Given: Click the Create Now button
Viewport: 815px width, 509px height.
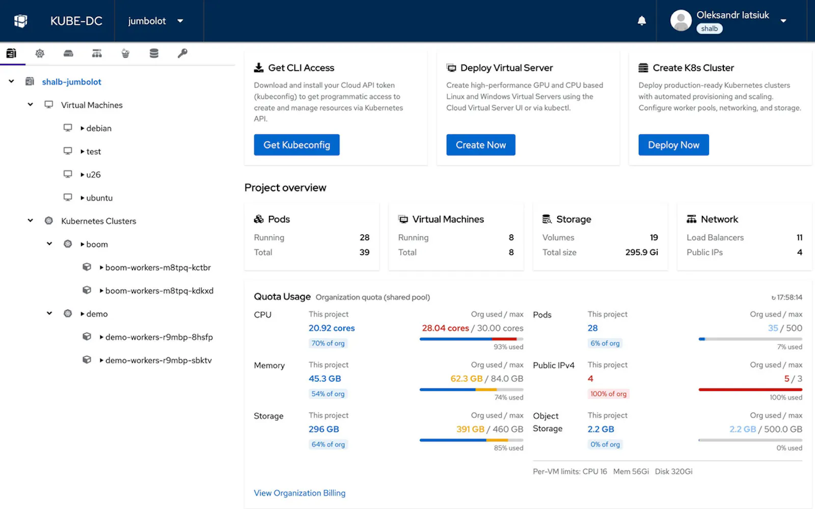Looking at the screenshot, I should (x=481, y=145).
